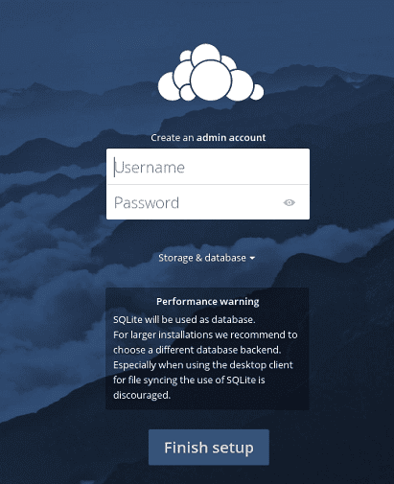Screen dimensions: 394x484
Task: Toggle password visibility eye icon
Action: tap(290, 202)
